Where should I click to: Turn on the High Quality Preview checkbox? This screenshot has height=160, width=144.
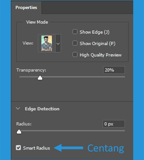click(x=75, y=54)
